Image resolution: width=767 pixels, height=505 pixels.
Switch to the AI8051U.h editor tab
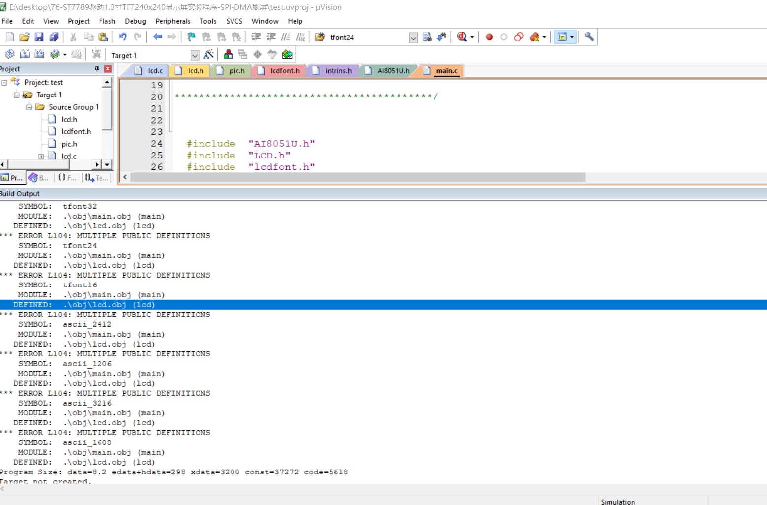388,71
